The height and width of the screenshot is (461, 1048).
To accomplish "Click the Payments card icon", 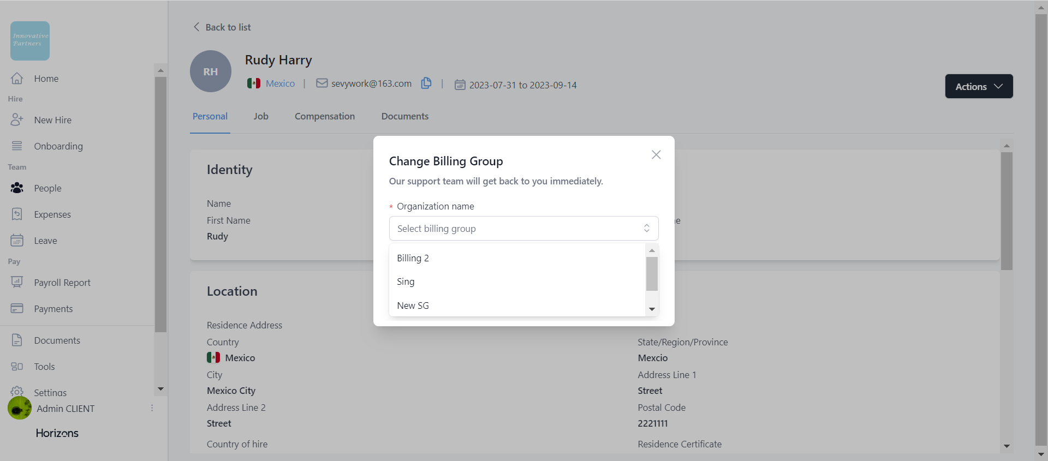I will 17,309.
